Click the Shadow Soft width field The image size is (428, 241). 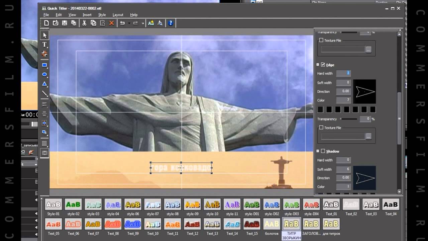pos(343,169)
